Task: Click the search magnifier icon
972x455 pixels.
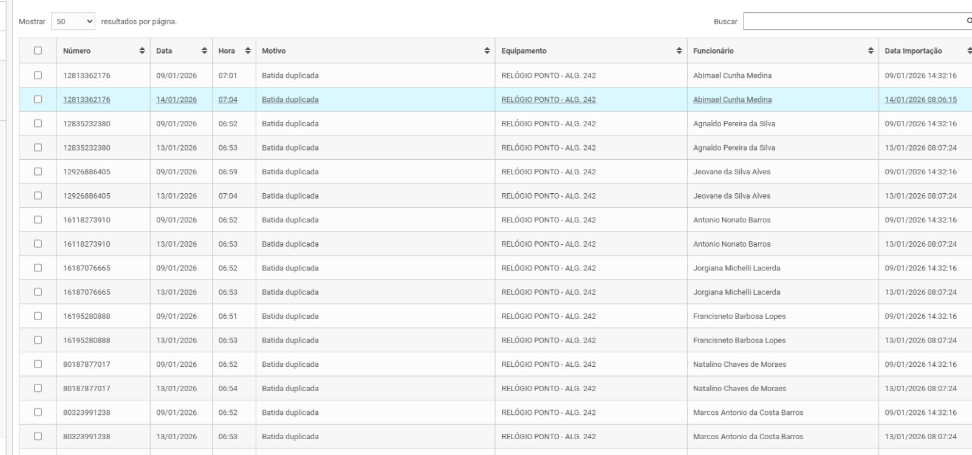Action: (968, 21)
